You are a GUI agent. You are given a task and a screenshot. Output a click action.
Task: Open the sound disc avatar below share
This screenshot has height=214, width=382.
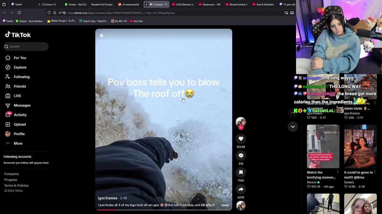tap(241, 206)
